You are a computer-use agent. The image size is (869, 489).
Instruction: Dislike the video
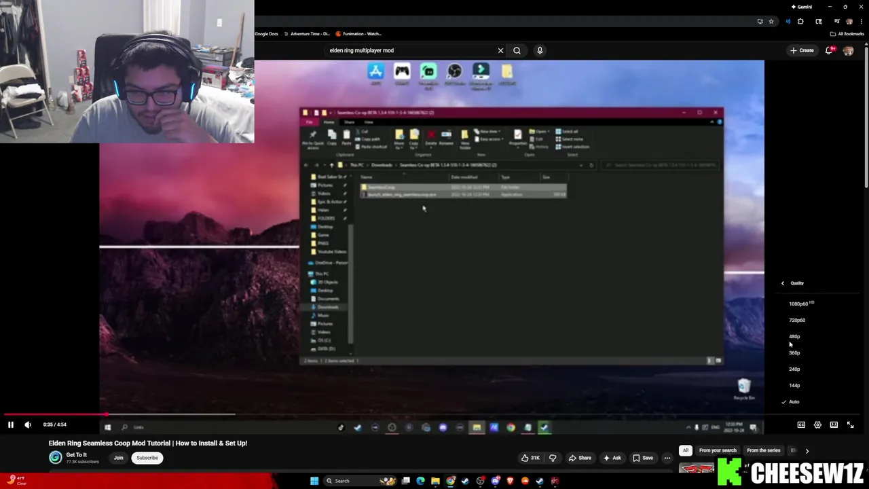pos(553,458)
